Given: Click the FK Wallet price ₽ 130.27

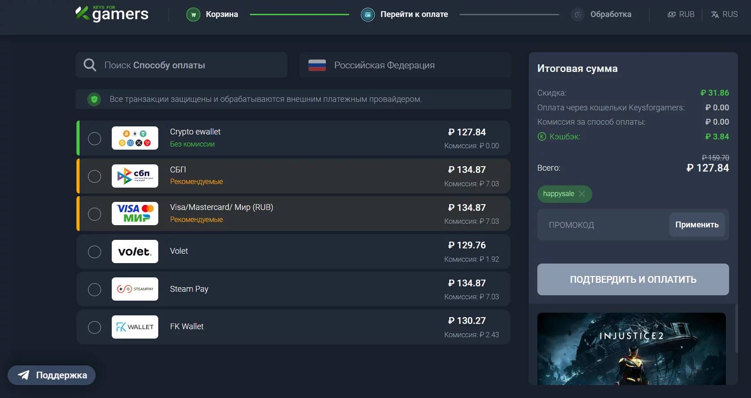Looking at the screenshot, I should [467, 321].
